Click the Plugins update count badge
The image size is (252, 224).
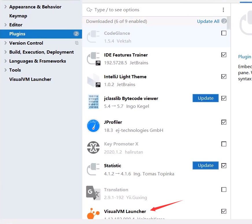coord(76,34)
